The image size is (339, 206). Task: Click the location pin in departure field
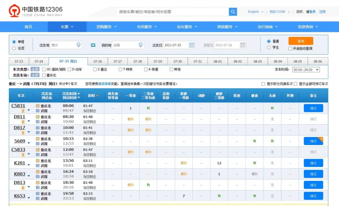(79, 45)
